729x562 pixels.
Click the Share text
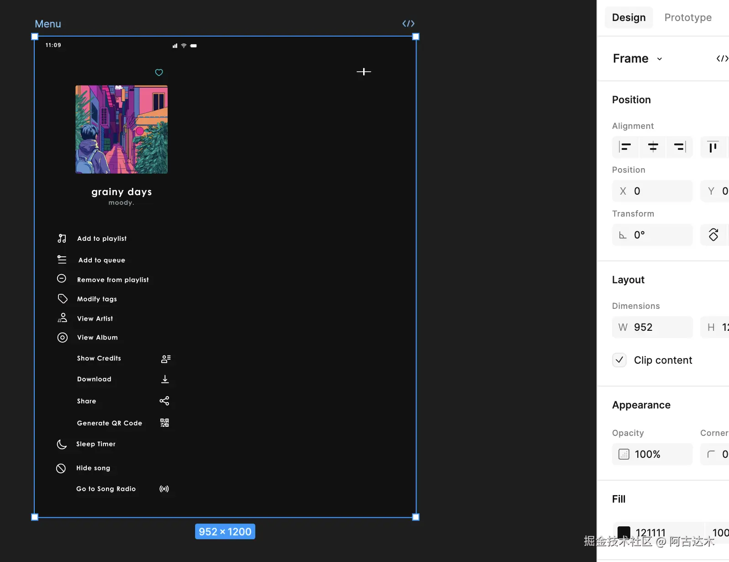pos(87,401)
